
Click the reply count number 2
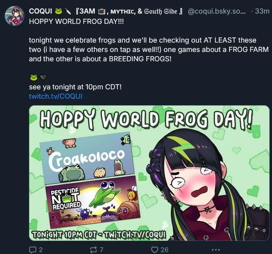(41, 250)
